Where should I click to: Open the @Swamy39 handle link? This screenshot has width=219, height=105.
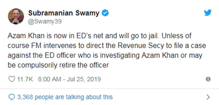[x=45, y=21]
